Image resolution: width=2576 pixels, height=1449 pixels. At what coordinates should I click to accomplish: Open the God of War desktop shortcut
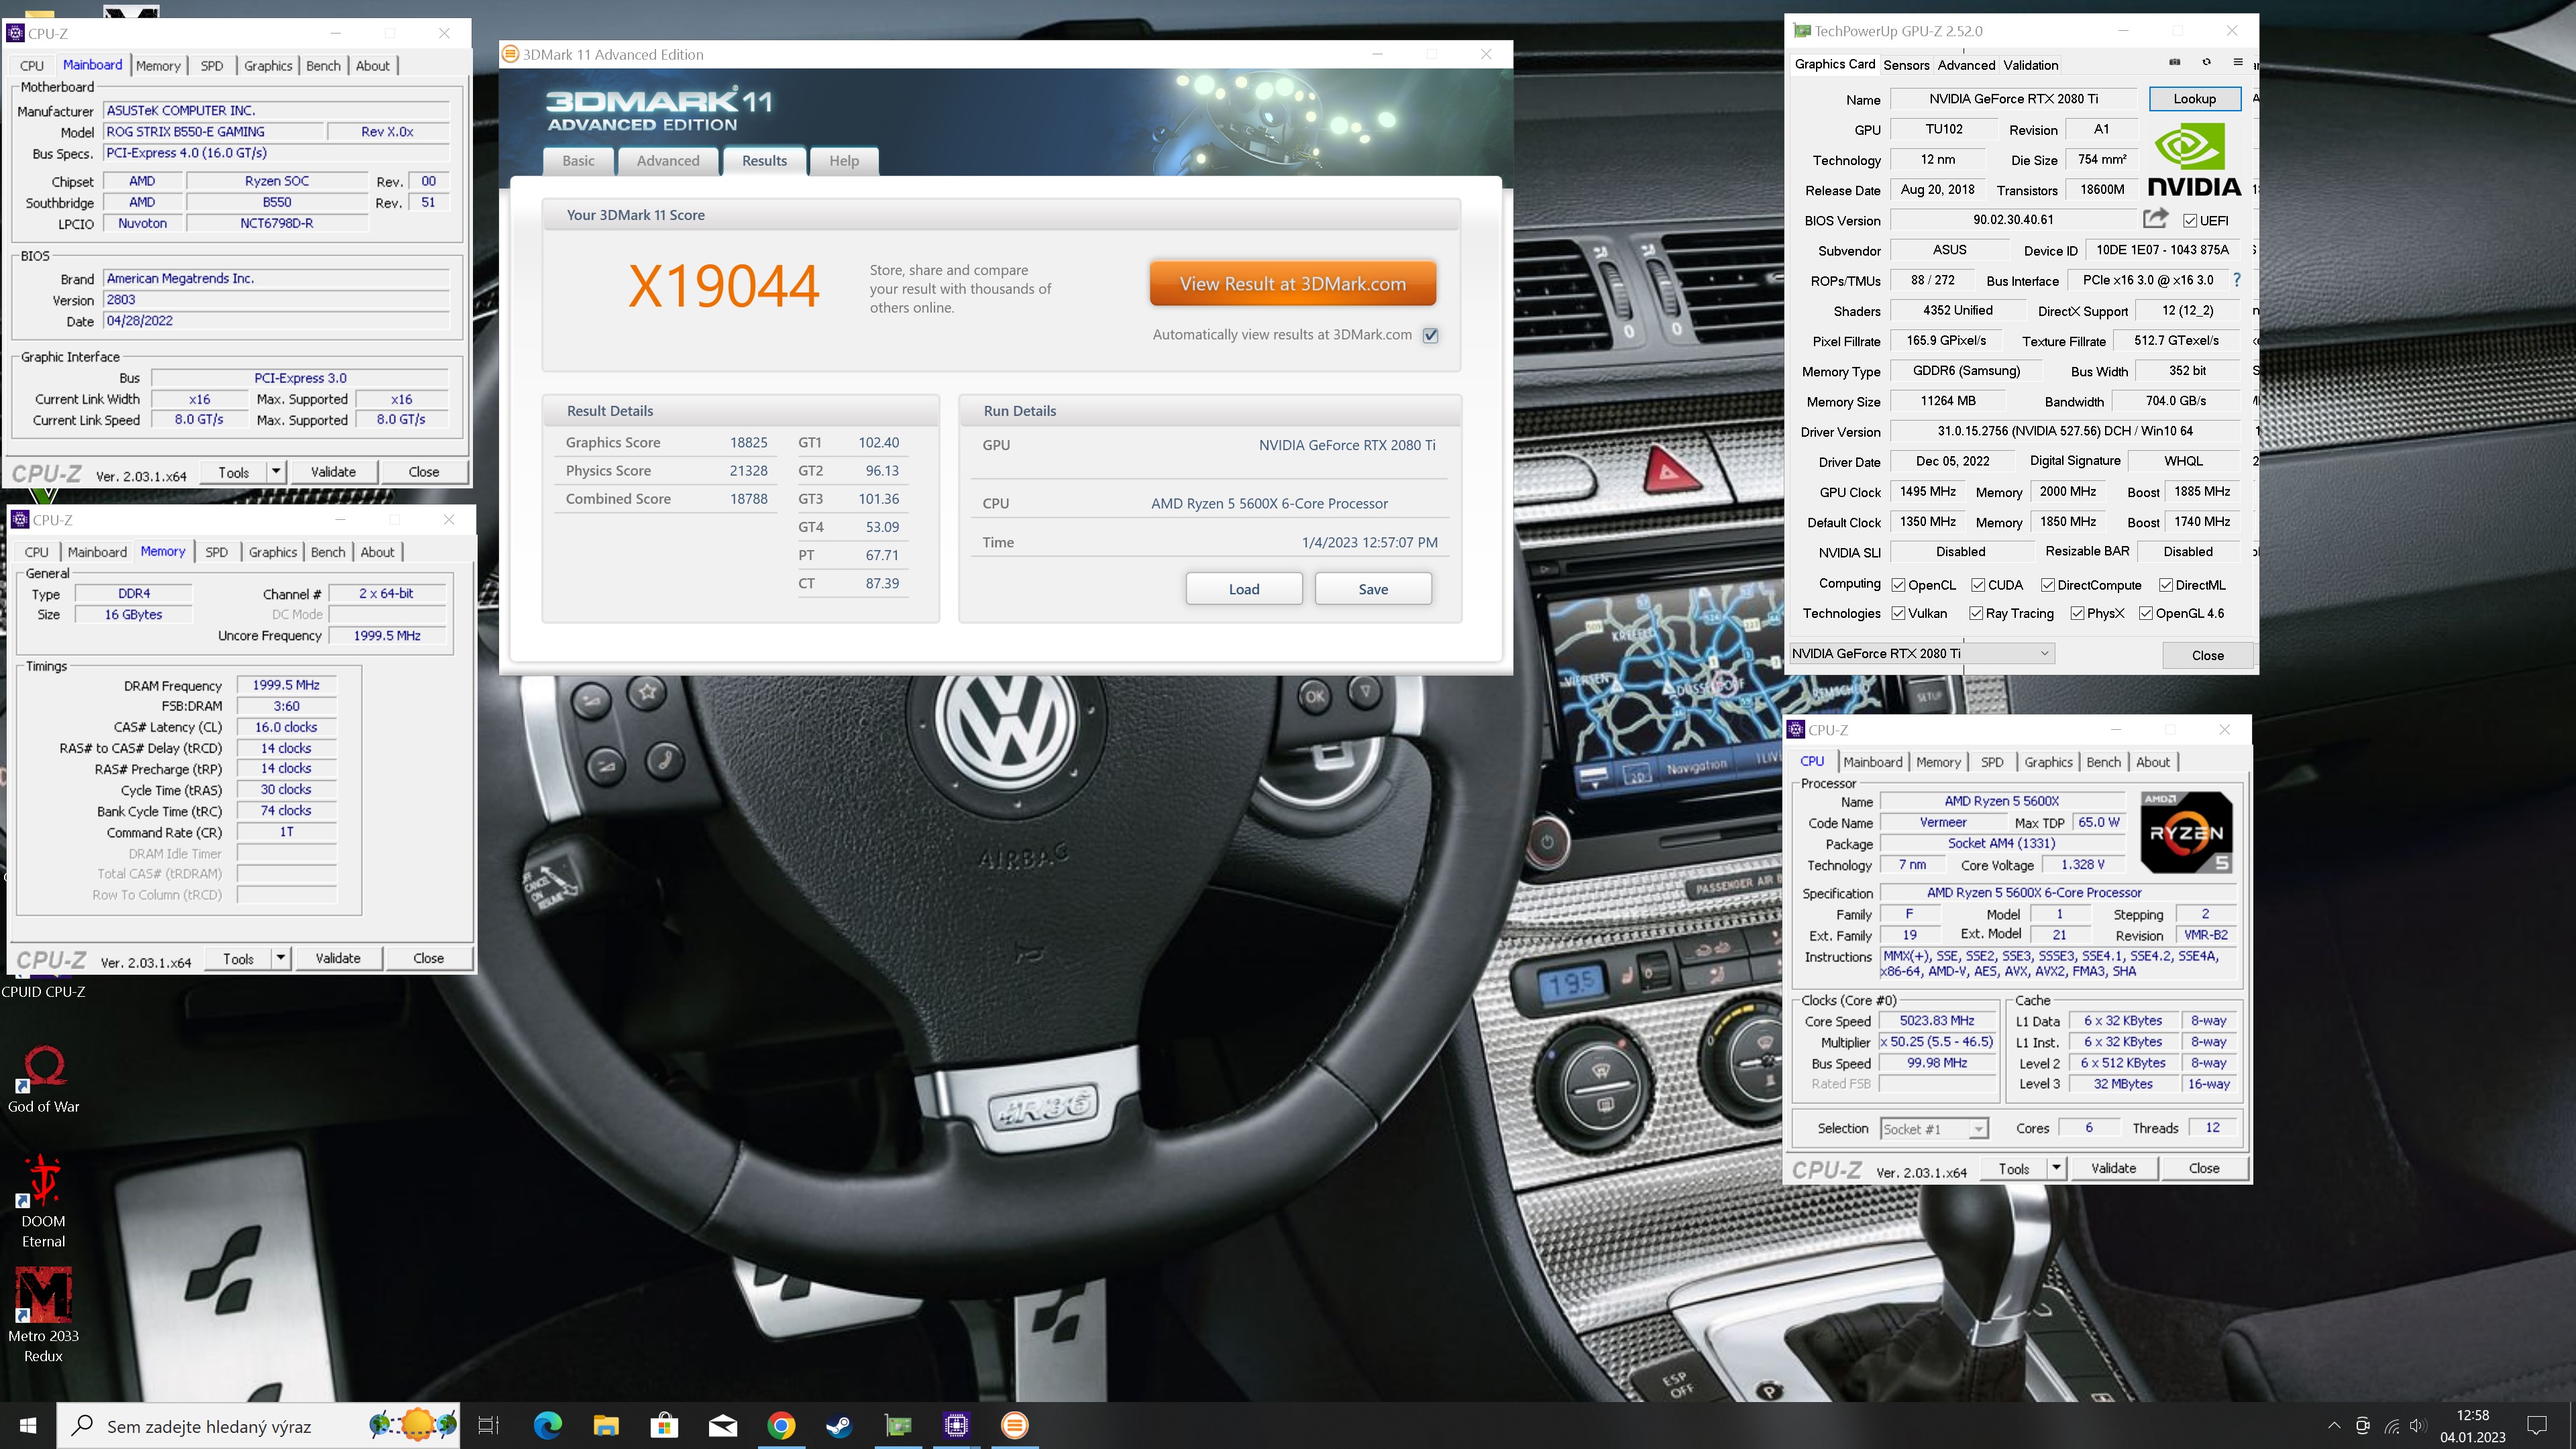tap(44, 1078)
